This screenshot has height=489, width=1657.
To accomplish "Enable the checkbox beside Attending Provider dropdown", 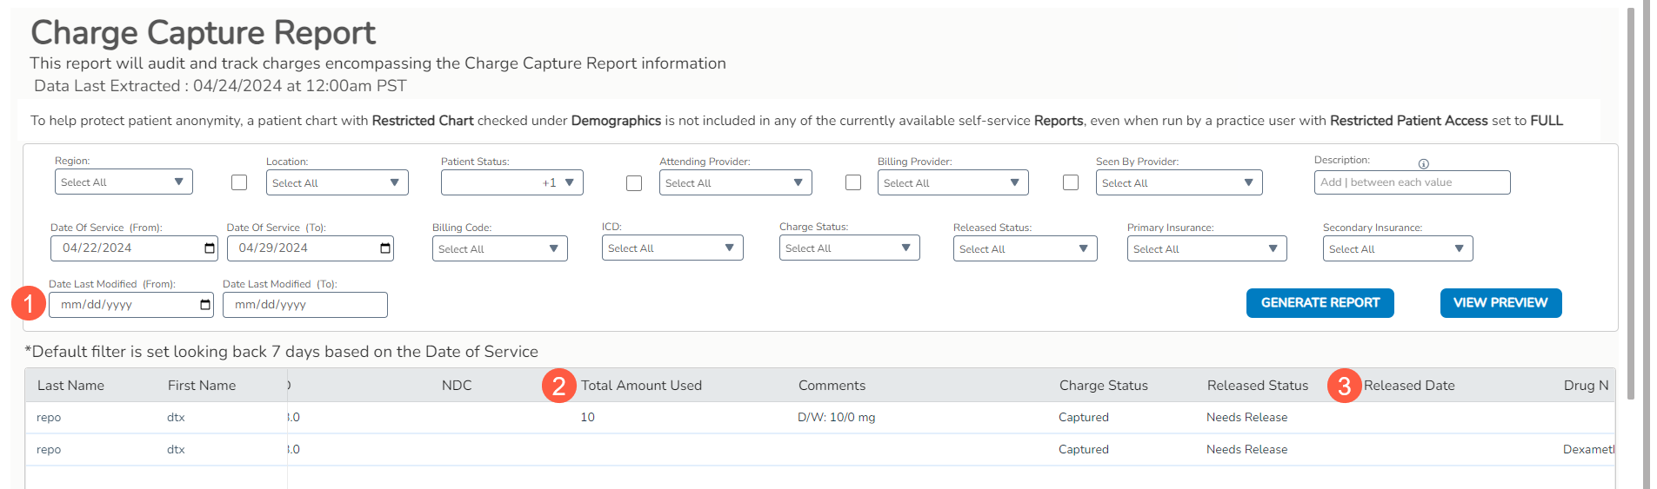I will tap(634, 183).
